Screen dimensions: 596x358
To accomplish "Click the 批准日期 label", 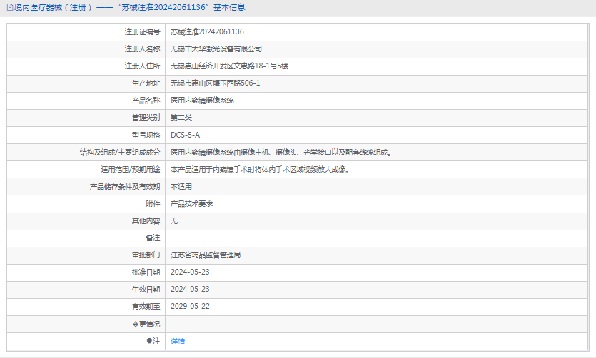I will click(x=146, y=272).
